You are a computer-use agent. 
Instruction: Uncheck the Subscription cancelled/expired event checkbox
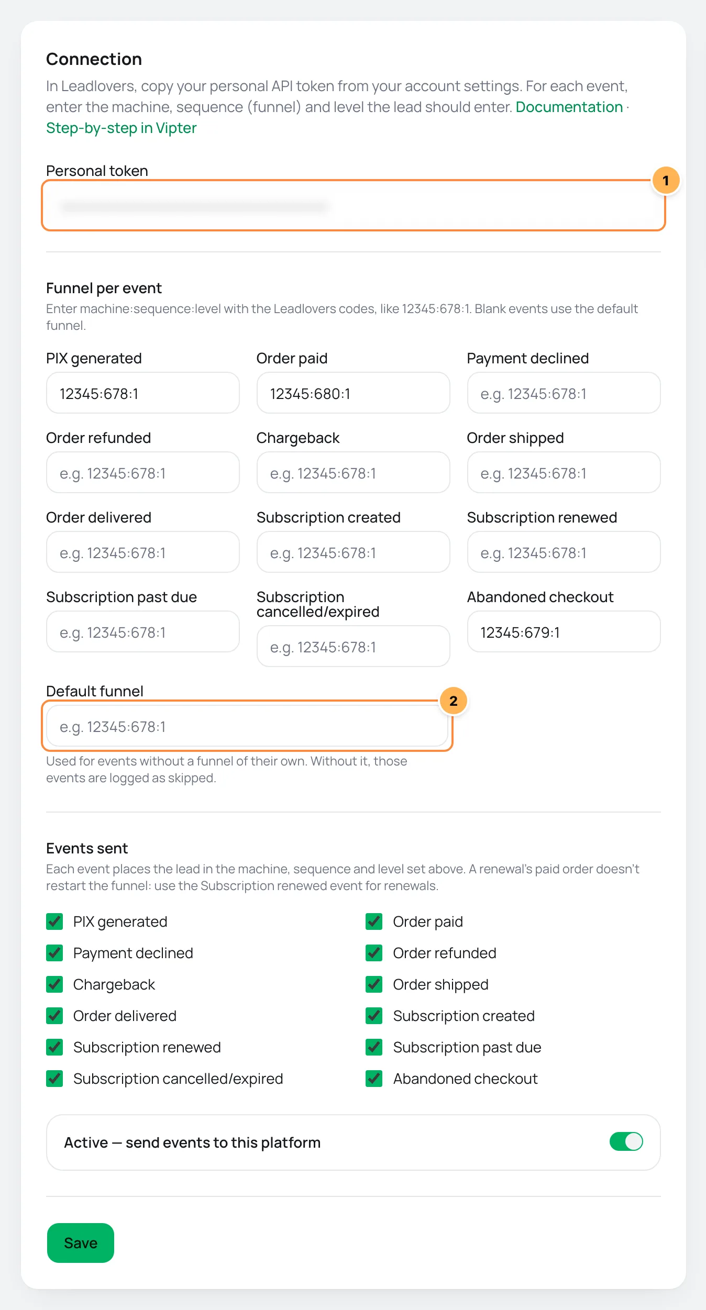[54, 1079]
